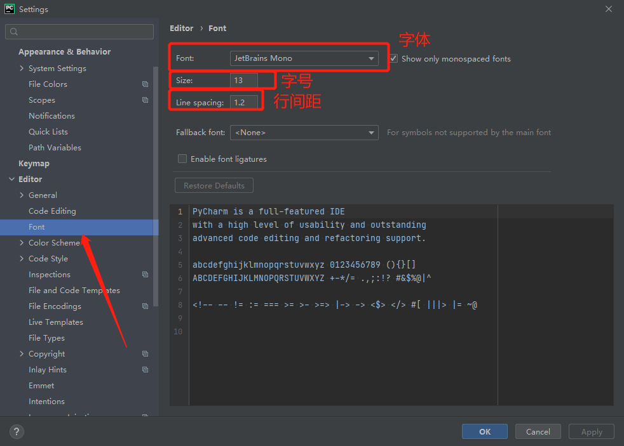The image size is (624, 446).
Task: Click preview line 'PyCharm is a full-featured IDE'
Action: pyautogui.click(x=269, y=212)
